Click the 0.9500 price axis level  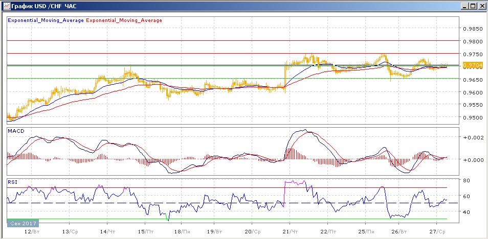pyautogui.click(x=472, y=118)
